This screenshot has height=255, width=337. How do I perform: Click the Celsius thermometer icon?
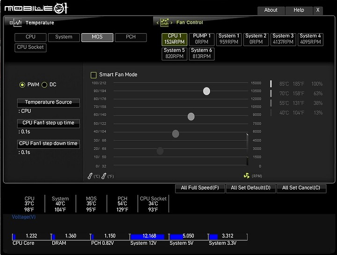[90, 176]
